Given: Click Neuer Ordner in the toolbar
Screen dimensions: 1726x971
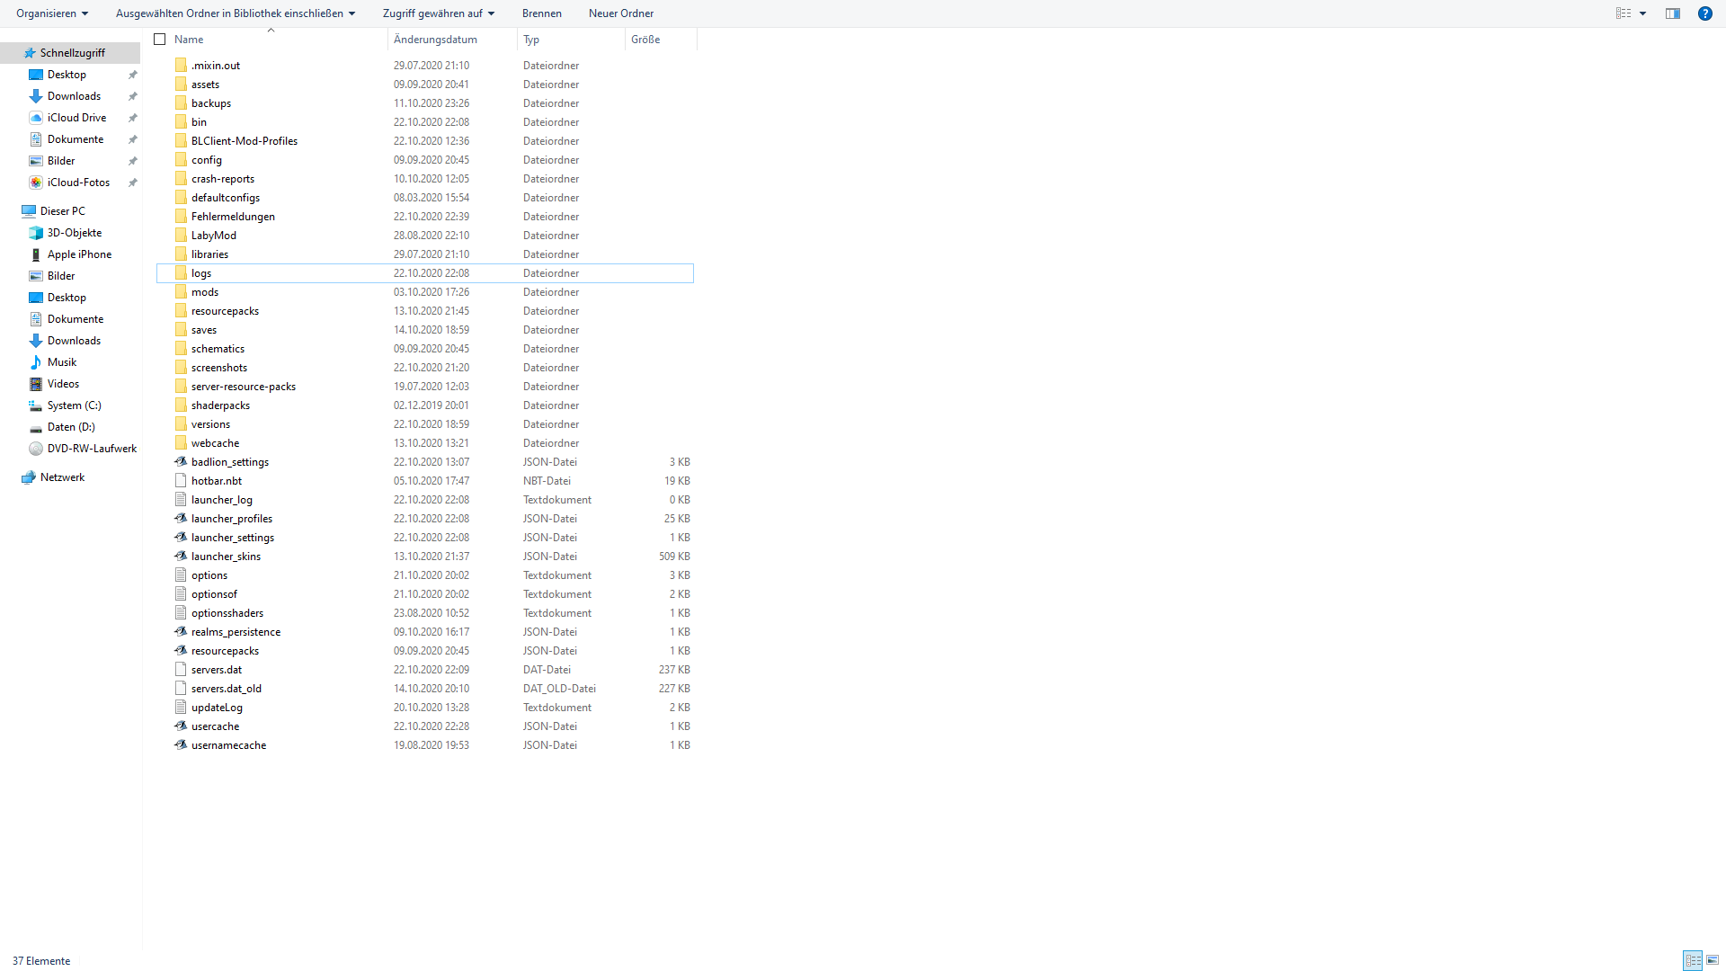Looking at the screenshot, I should pos(621,13).
